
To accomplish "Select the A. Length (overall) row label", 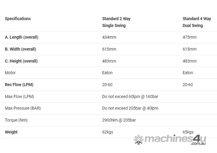I will (22, 37).
